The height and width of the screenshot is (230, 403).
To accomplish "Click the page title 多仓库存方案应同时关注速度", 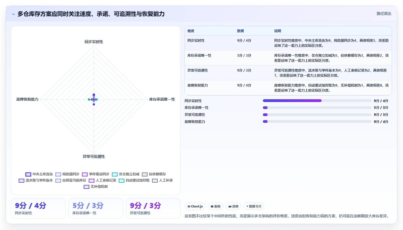I will click(x=91, y=14).
